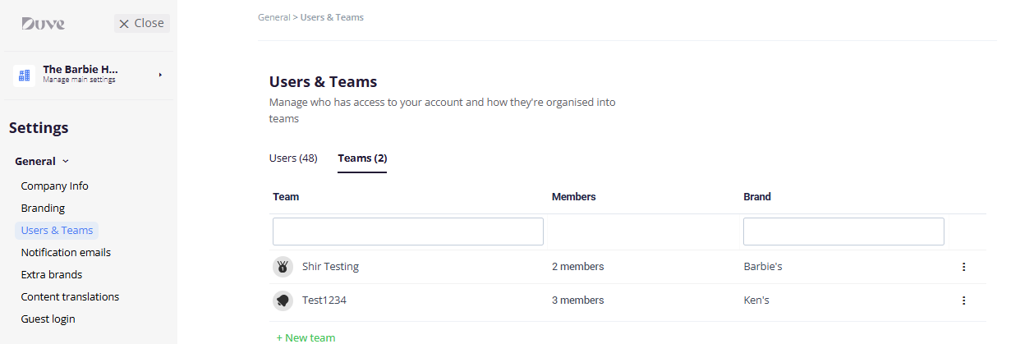Select the Teams (2) tab
Image resolution: width=1011 pixels, height=344 pixels.
[x=362, y=158]
